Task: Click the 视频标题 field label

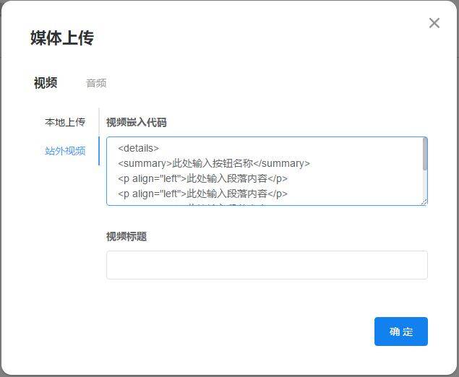Action: [126, 236]
